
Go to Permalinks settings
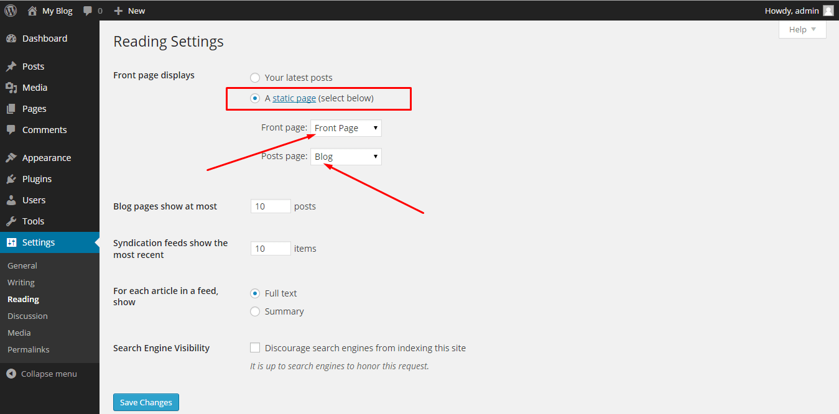pos(28,349)
